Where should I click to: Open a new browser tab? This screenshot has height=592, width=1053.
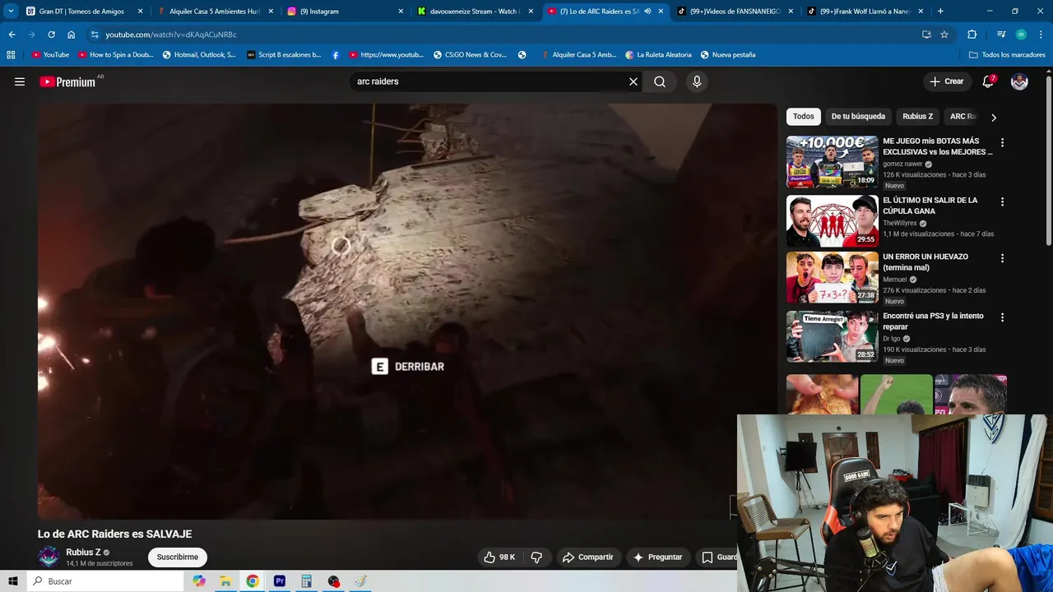click(x=940, y=12)
